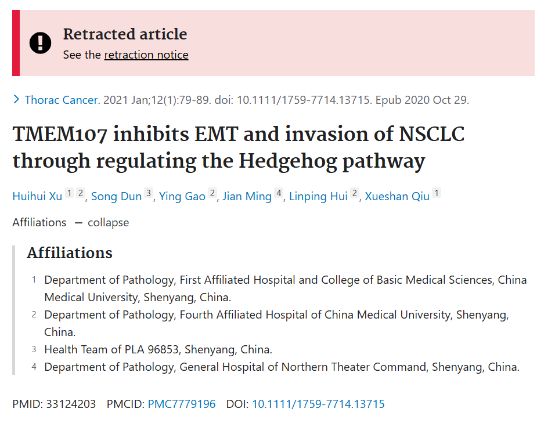Click affiliation superscript 3 beside Song Dun
This screenshot has width=555, height=423.
point(149,193)
